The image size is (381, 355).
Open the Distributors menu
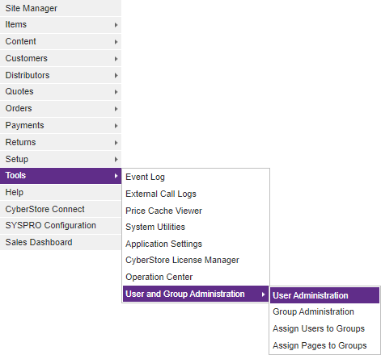pos(61,75)
